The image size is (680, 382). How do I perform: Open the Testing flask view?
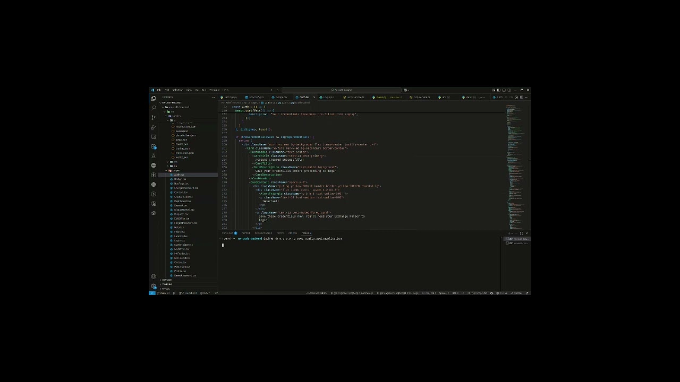click(x=153, y=156)
